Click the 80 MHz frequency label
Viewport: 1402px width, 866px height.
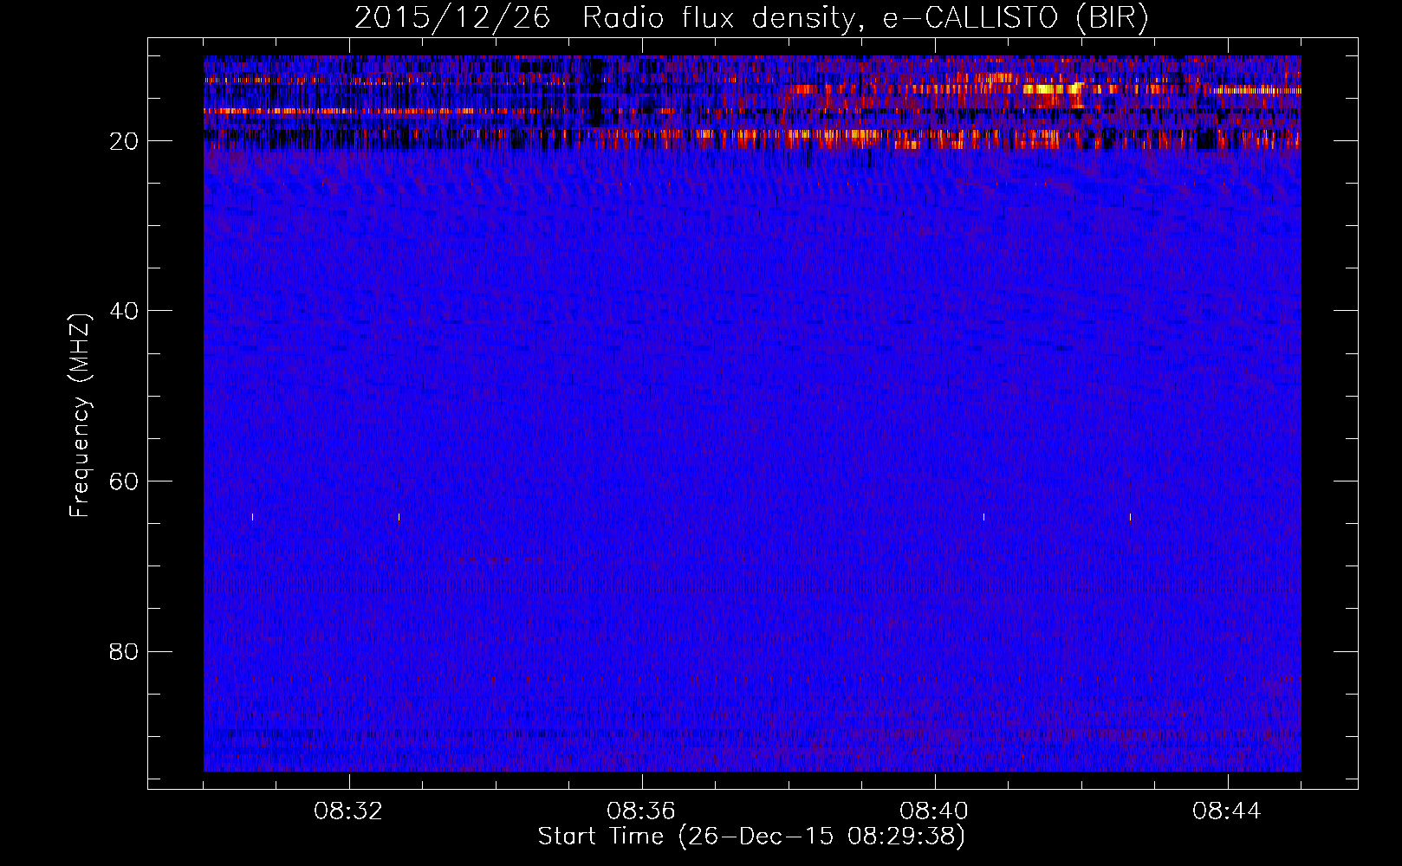[125, 651]
